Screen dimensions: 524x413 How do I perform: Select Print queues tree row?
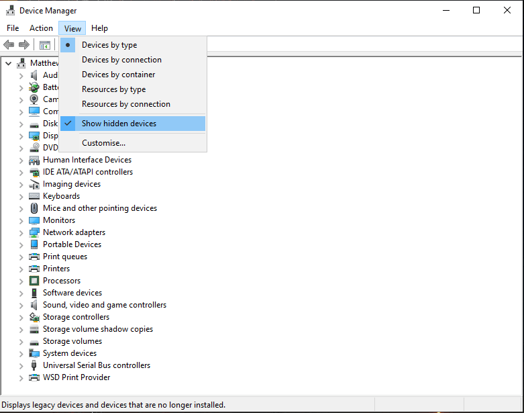[65, 257]
